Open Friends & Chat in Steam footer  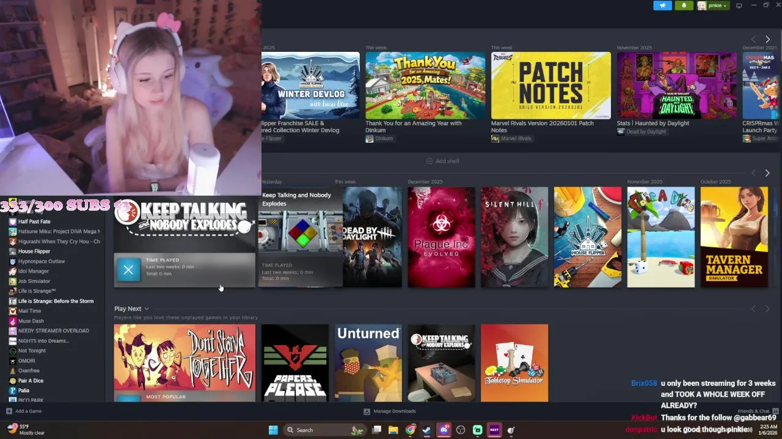pos(758,411)
